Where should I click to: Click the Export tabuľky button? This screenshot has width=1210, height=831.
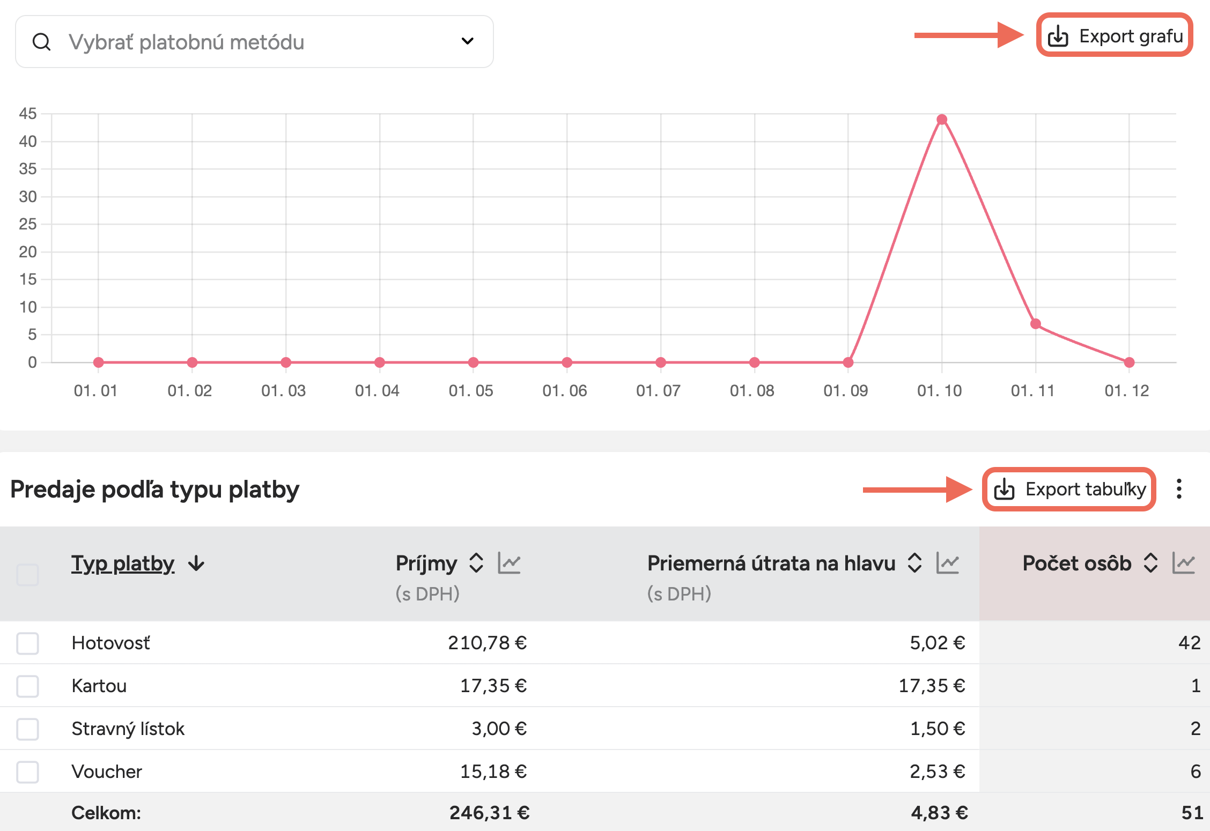tap(1069, 489)
